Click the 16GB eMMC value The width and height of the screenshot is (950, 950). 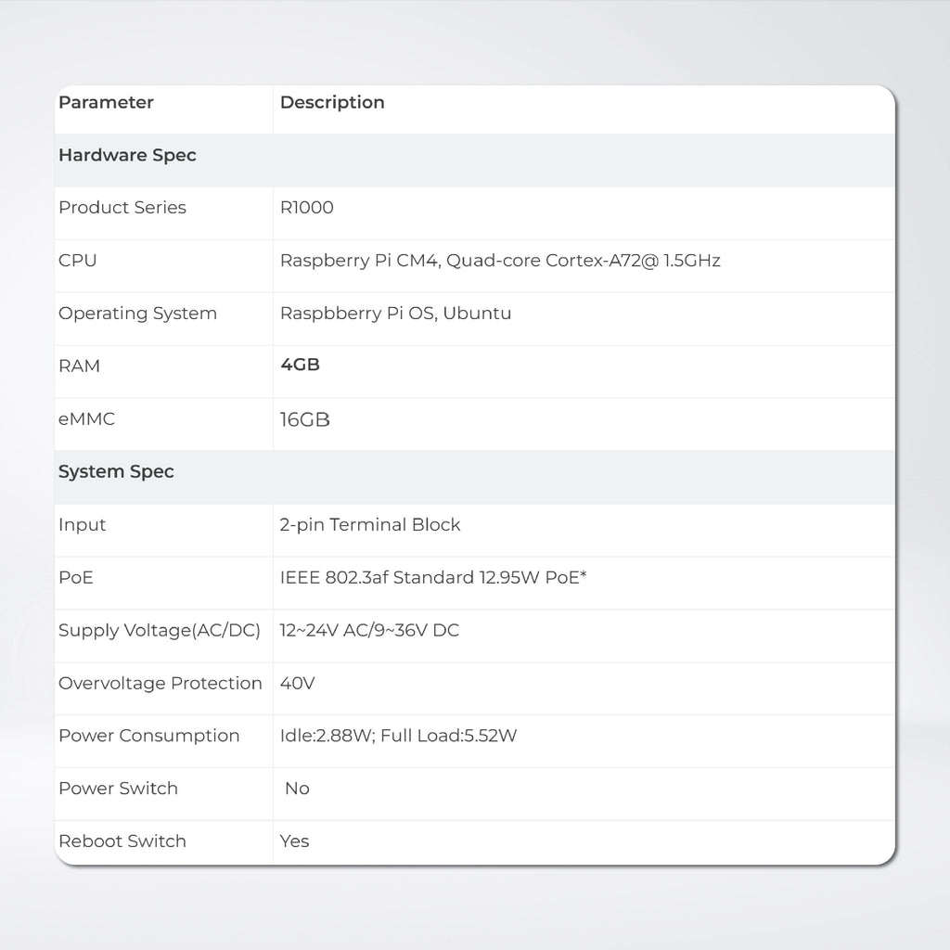tap(305, 420)
